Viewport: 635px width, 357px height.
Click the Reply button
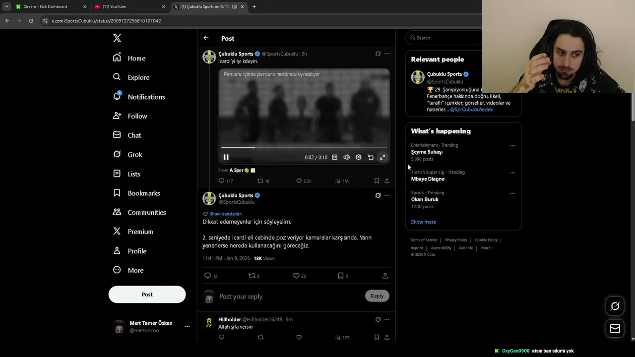pos(377,296)
